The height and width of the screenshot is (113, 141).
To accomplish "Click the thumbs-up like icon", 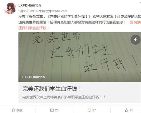I will [126, 110].
